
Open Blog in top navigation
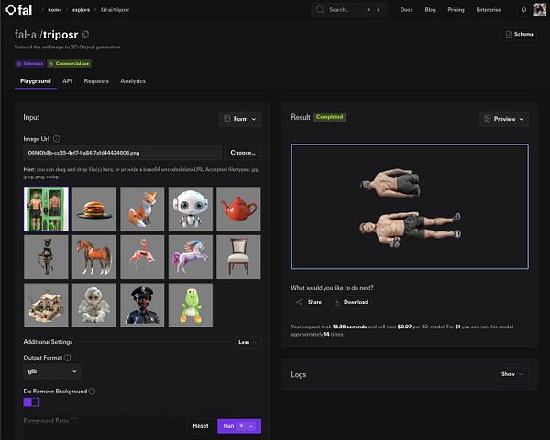click(431, 10)
